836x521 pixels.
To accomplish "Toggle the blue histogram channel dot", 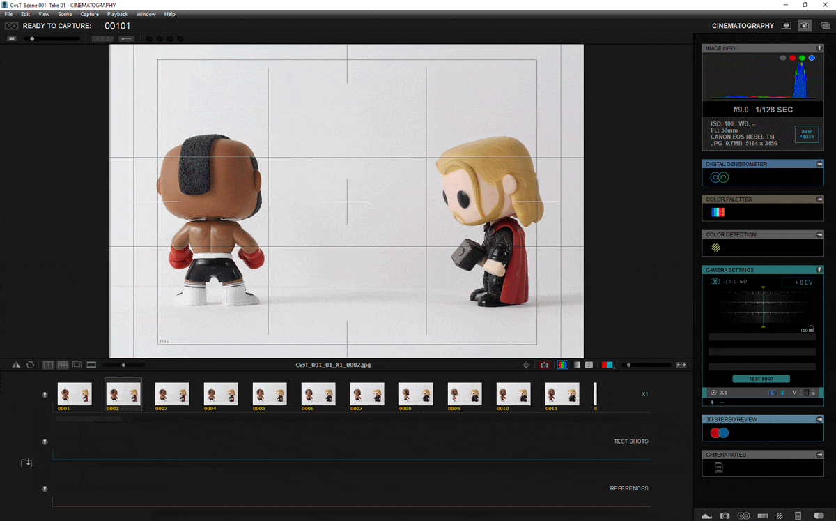I will (x=812, y=58).
